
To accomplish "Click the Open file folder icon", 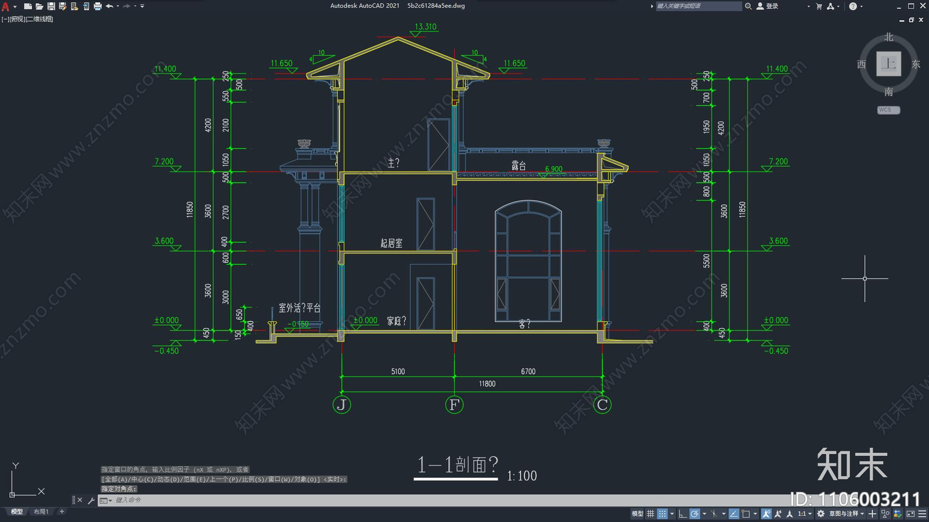I will click(x=39, y=6).
